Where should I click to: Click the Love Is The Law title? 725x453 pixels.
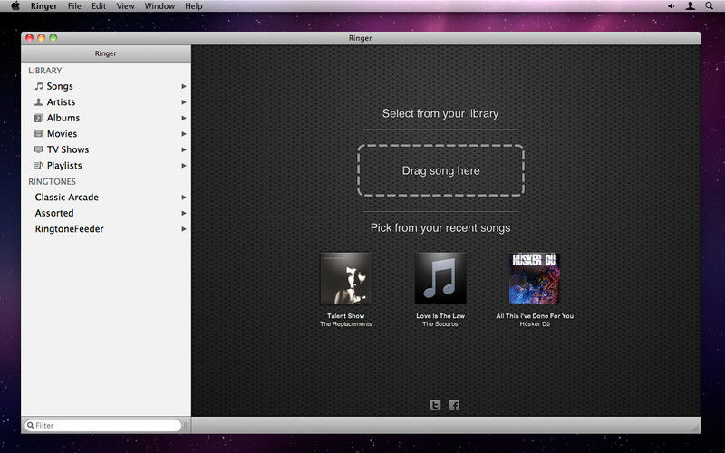(x=440, y=316)
